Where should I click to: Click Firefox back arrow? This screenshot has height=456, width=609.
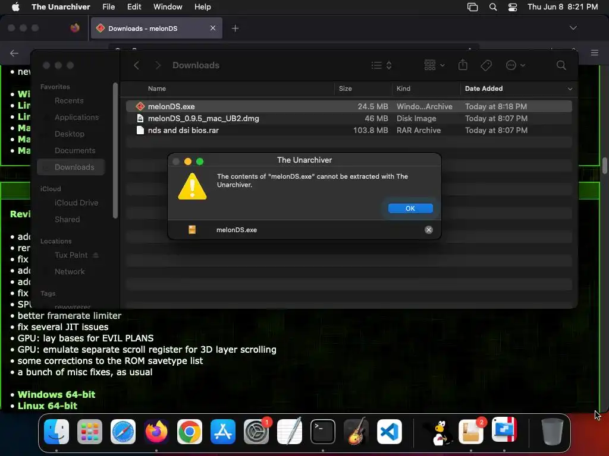point(14,53)
